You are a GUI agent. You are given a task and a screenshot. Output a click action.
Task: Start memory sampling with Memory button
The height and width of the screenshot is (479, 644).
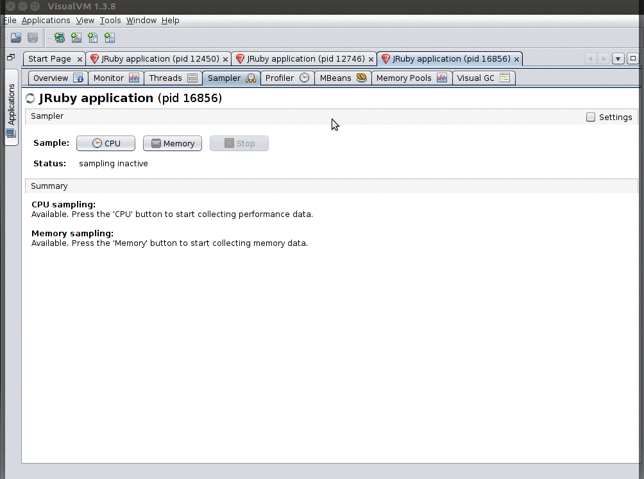pyautogui.click(x=173, y=143)
